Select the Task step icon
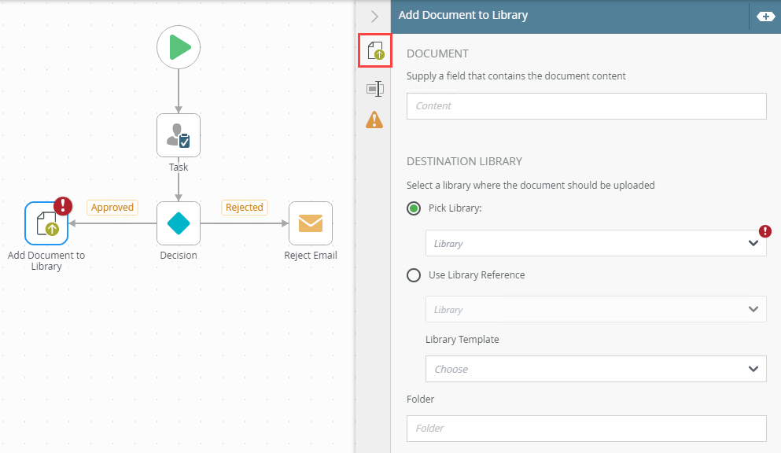Screen dimensions: 781x453 [179, 135]
